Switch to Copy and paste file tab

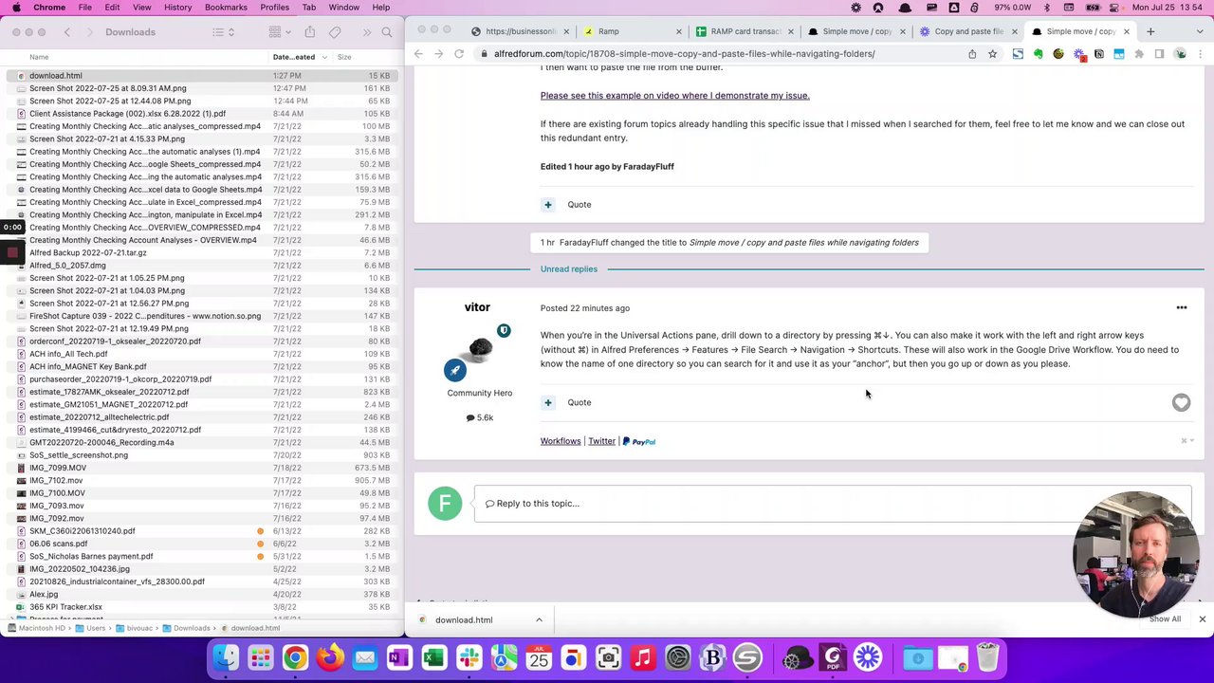[x=968, y=31]
